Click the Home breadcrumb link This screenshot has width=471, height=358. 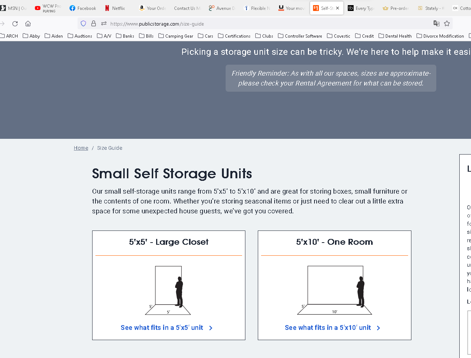point(81,148)
